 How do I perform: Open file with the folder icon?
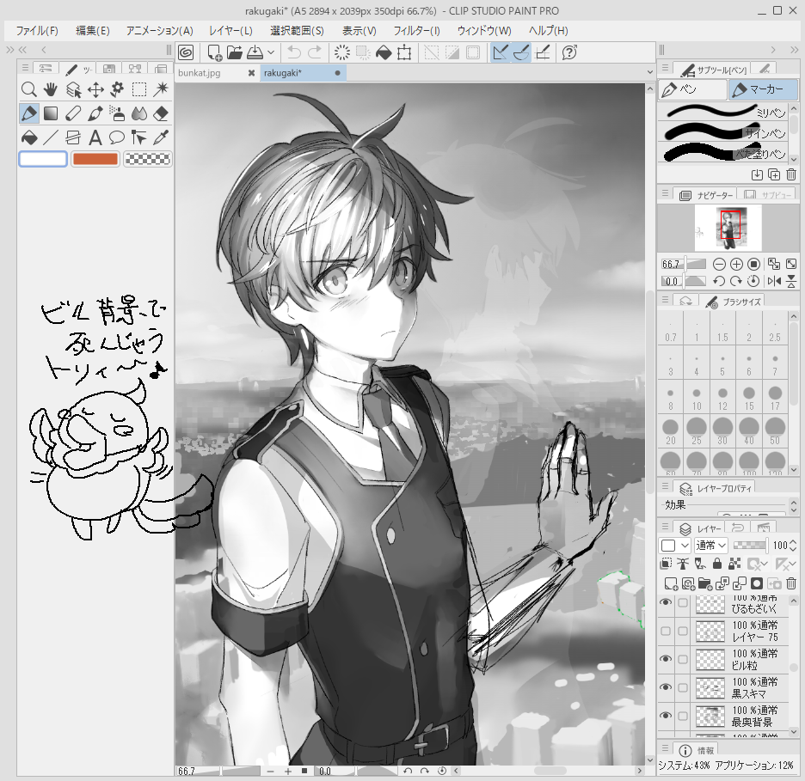click(x=235, y=52)
